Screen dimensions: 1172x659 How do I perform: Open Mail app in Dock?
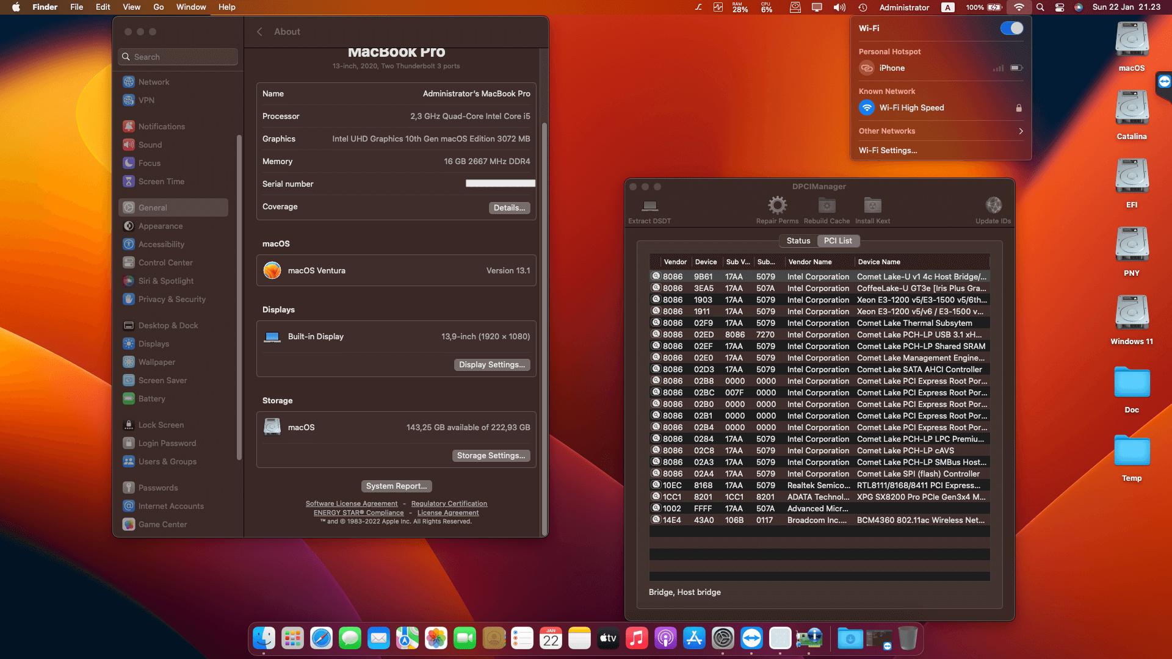click(x=379, y=638)
